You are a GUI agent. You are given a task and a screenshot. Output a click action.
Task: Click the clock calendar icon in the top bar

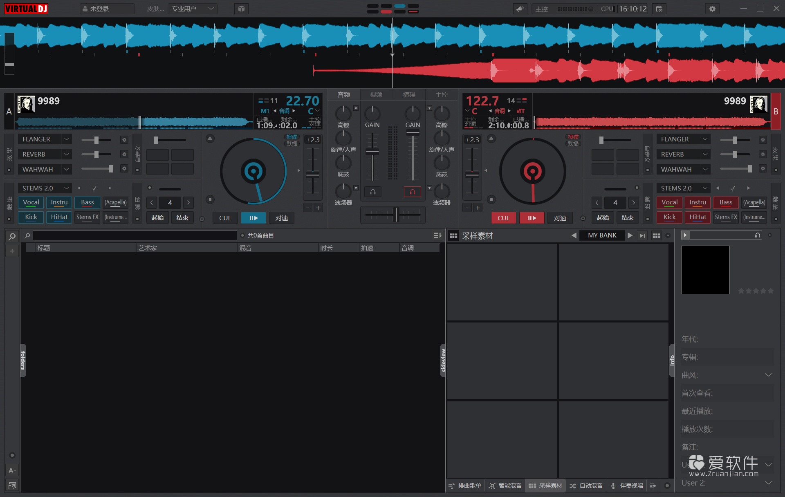[x=659, y=9]
